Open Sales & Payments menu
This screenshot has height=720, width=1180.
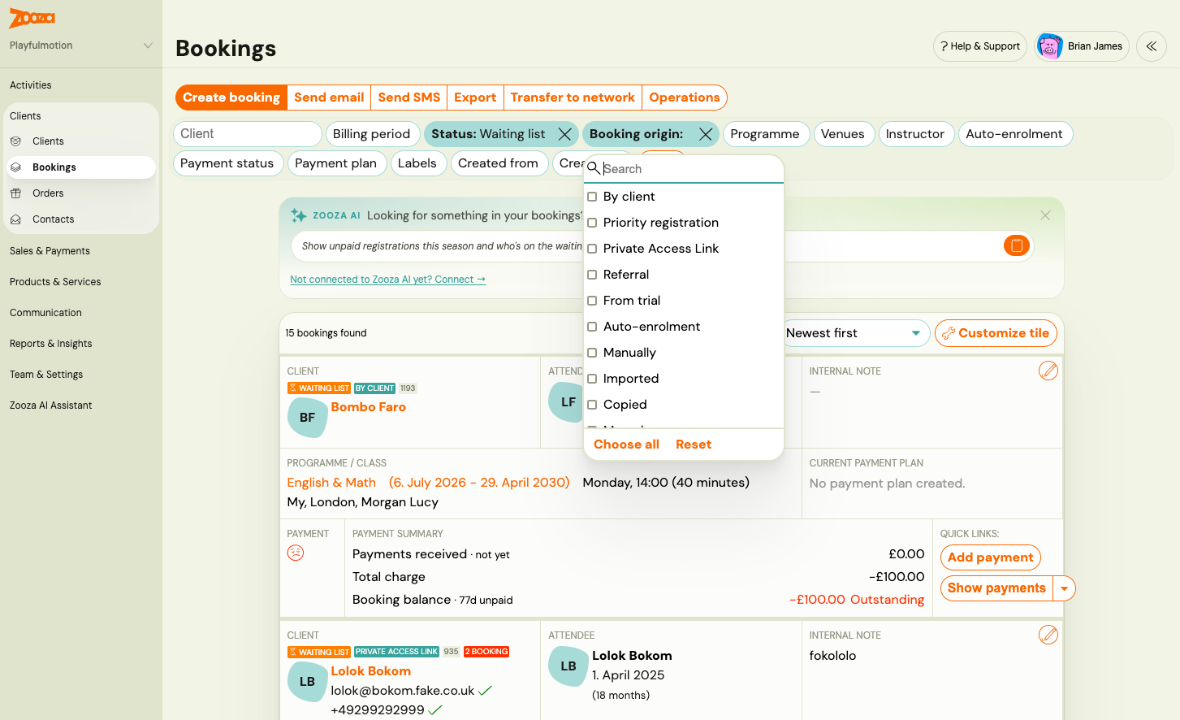[x=50, y=251]
